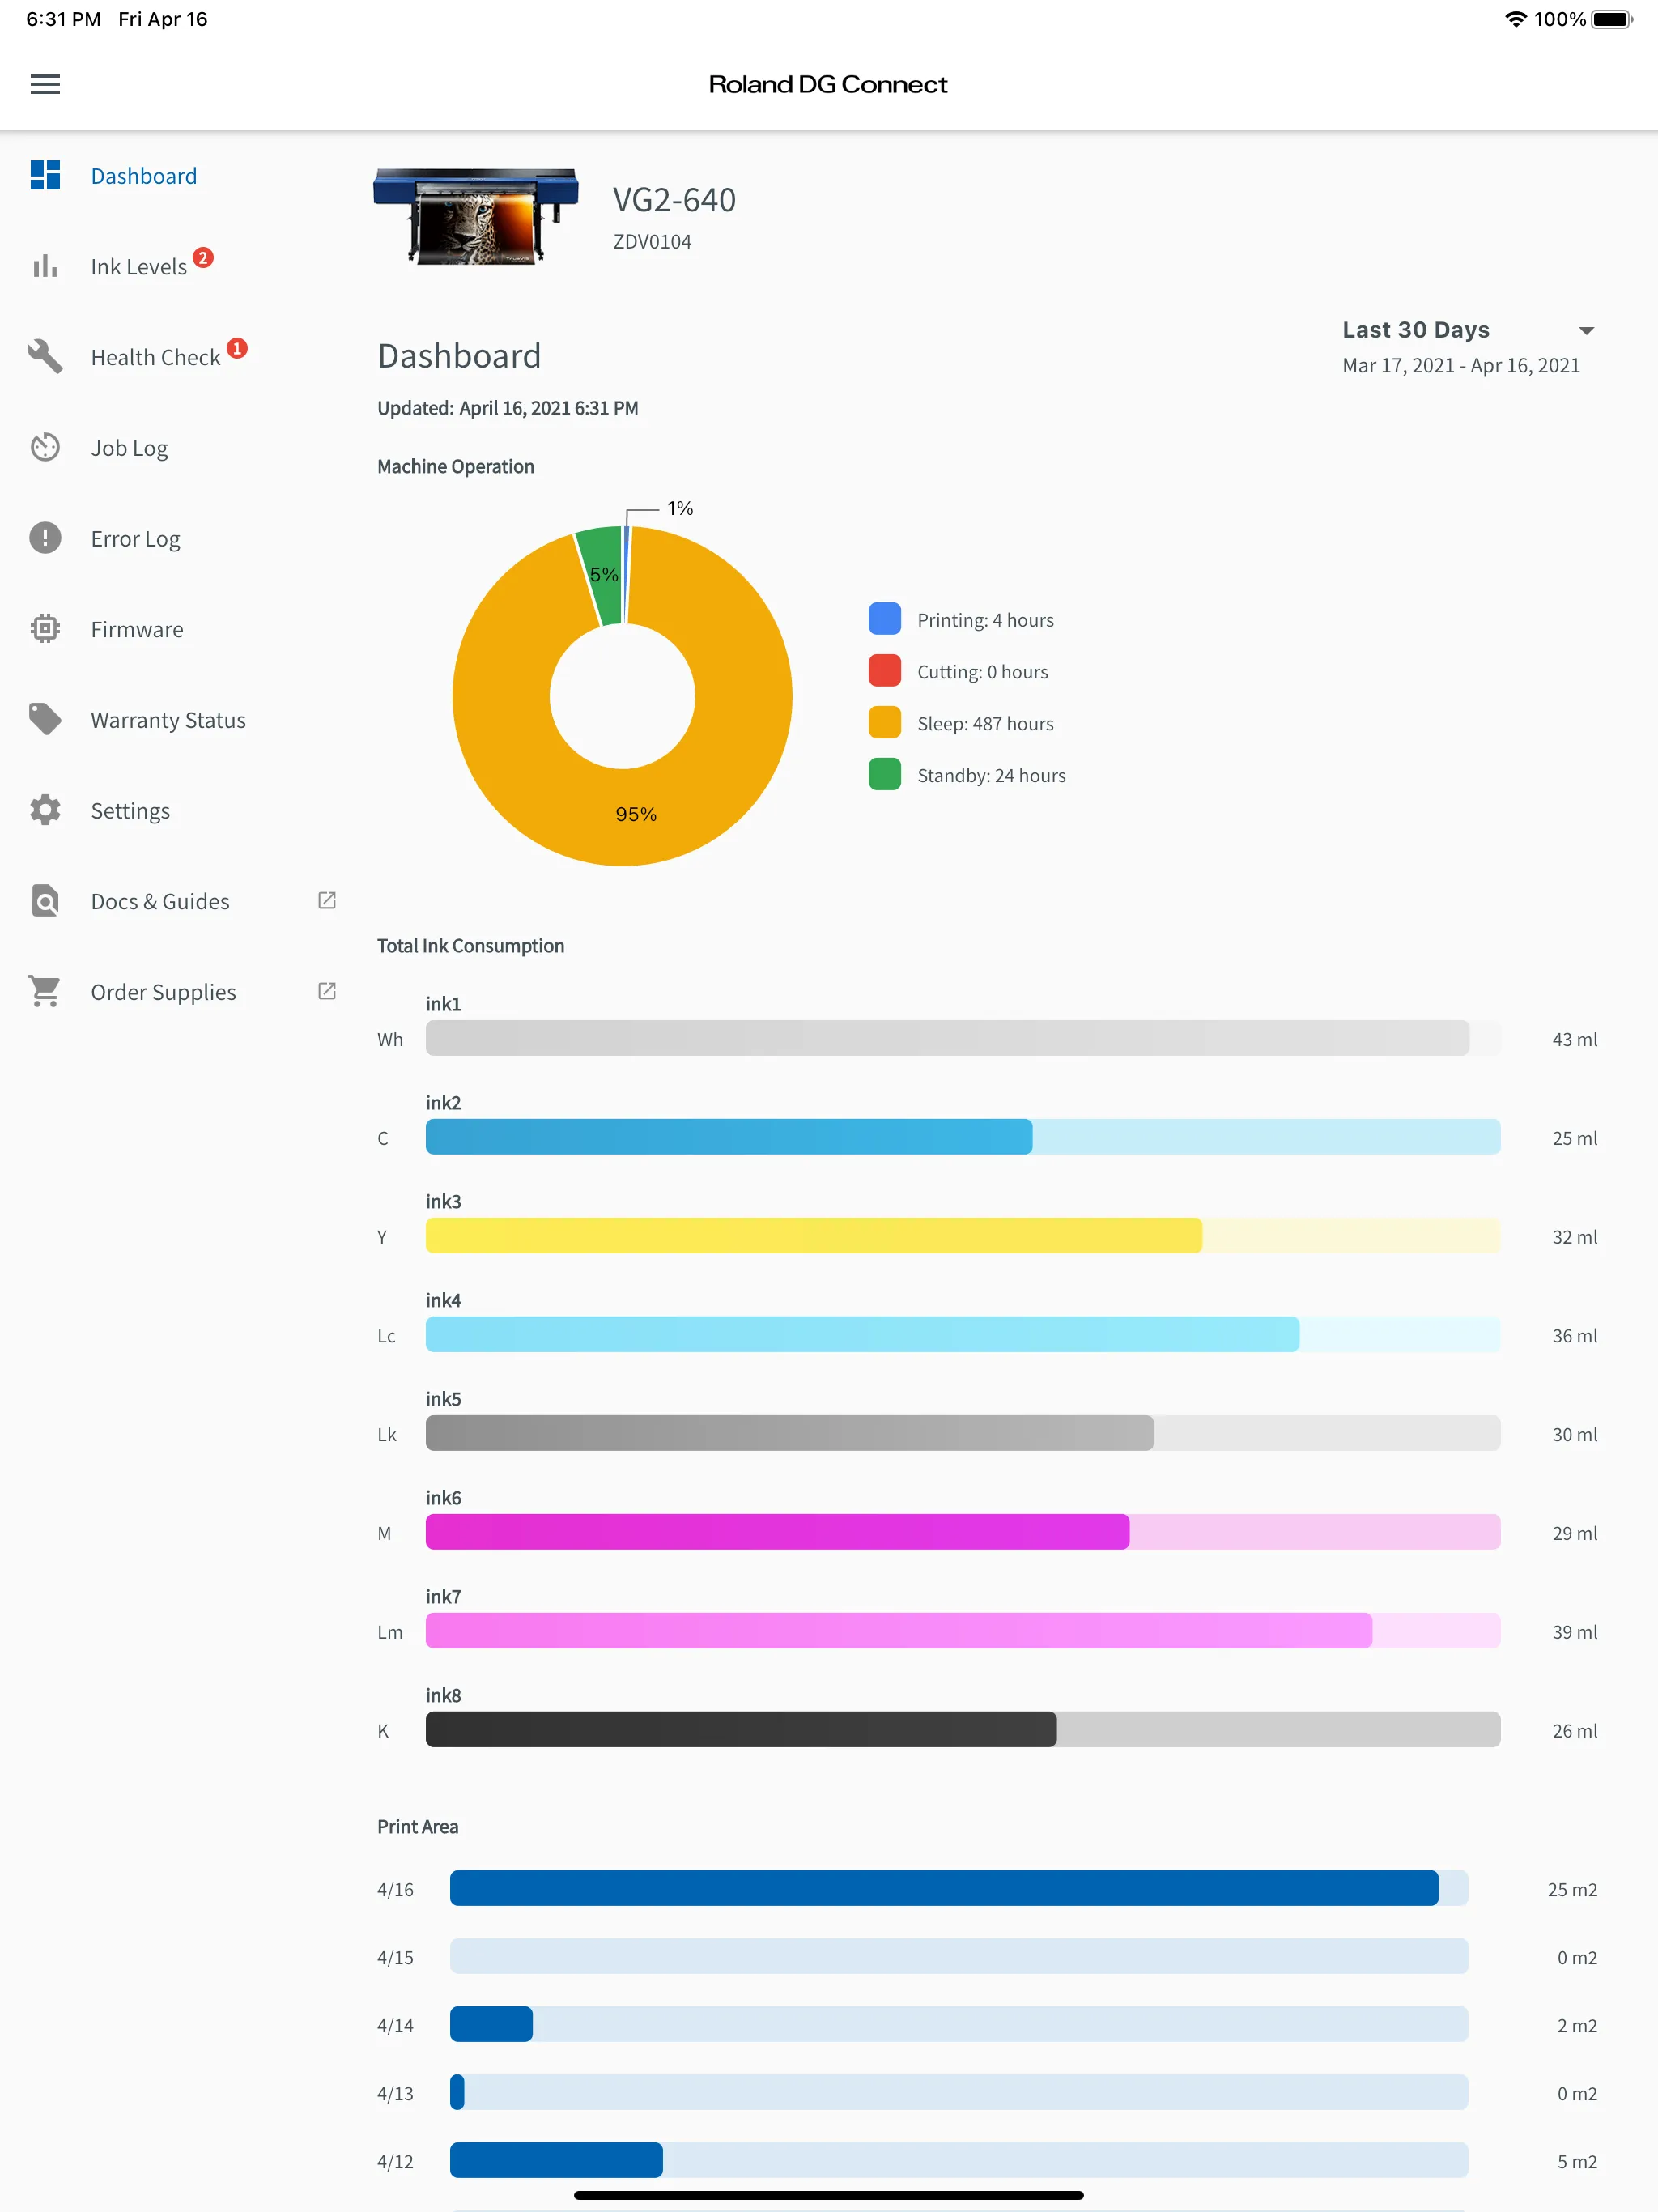Click the 'Standby: 24 hours' legend label

(x=991, y=776)
